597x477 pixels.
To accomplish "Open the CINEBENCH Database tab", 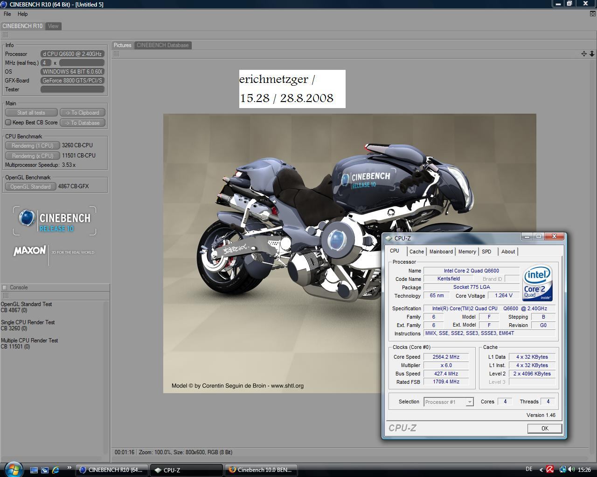I will (163, 45).
